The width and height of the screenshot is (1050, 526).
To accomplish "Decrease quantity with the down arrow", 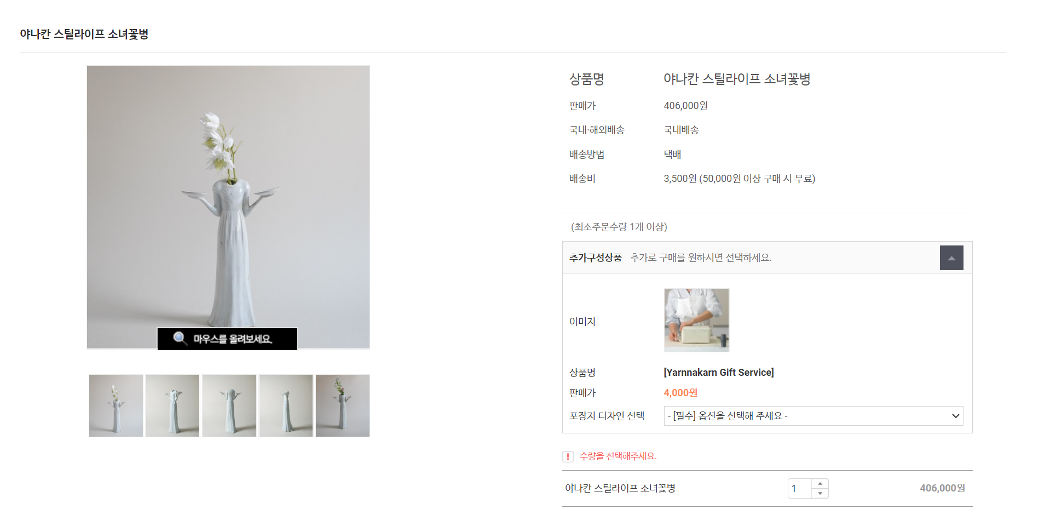I will [820, 493].
